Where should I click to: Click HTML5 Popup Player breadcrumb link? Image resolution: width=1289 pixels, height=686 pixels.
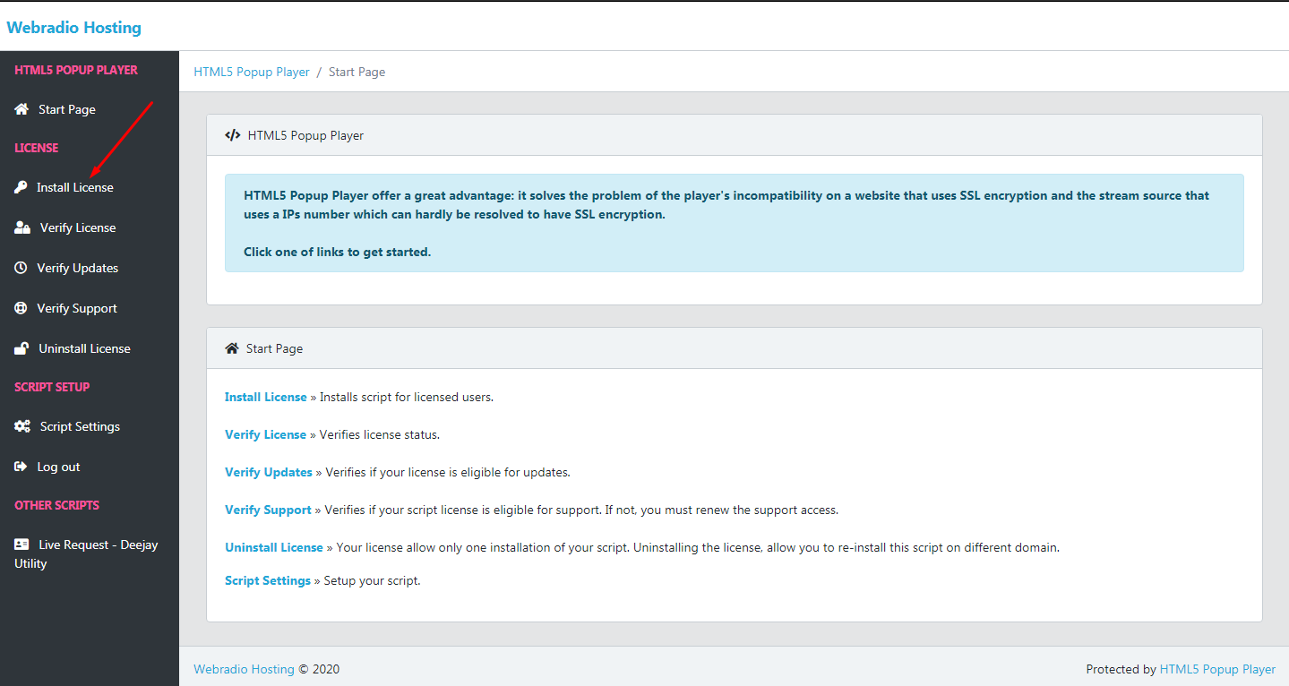tap(252, 72)
